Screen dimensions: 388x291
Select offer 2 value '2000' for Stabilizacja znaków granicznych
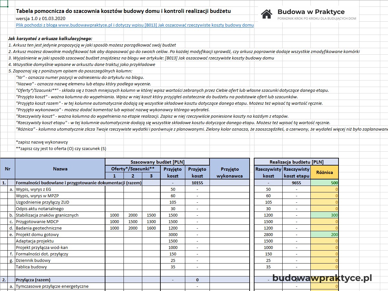click(133, 215)
